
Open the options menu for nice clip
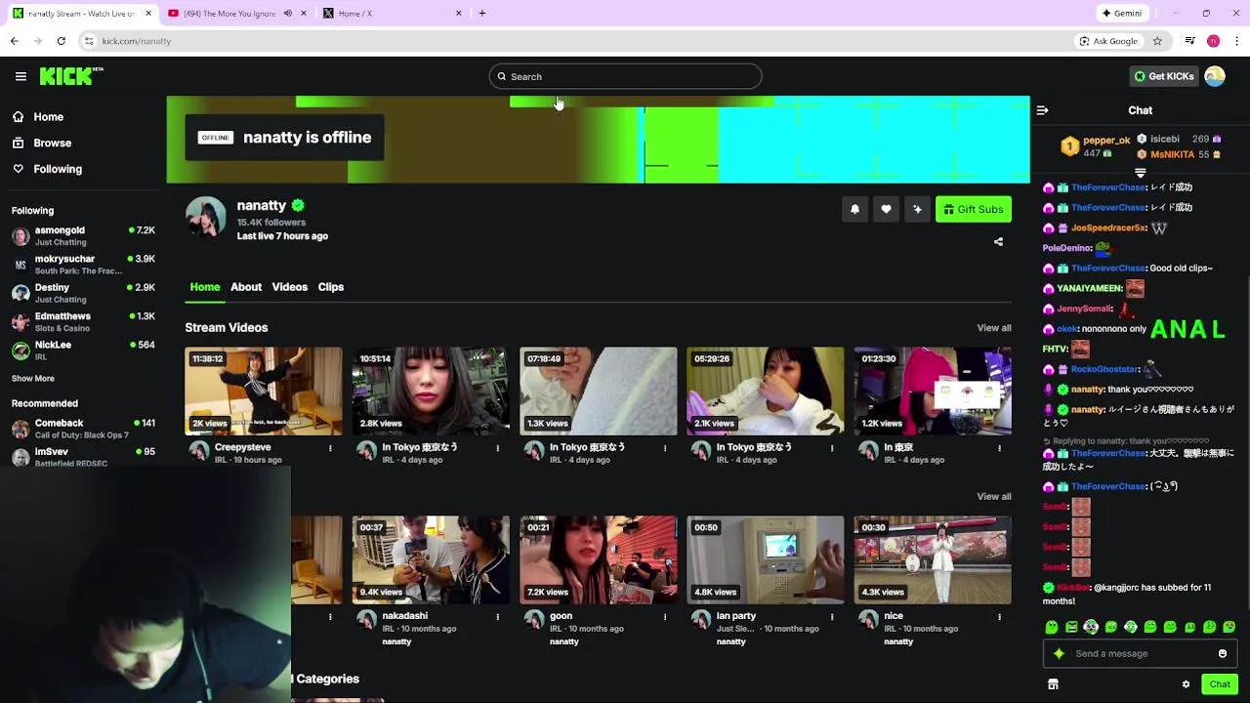999,617
